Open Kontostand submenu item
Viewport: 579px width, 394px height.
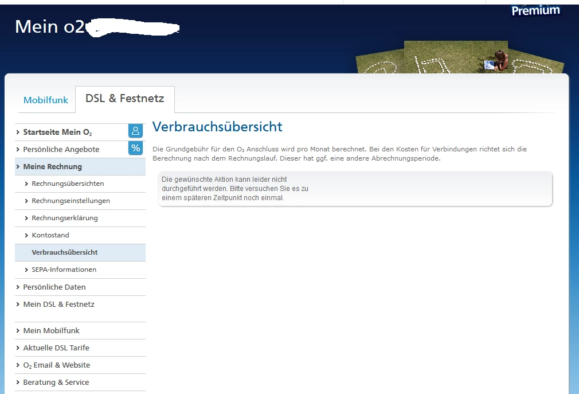(x=50, y=235)
